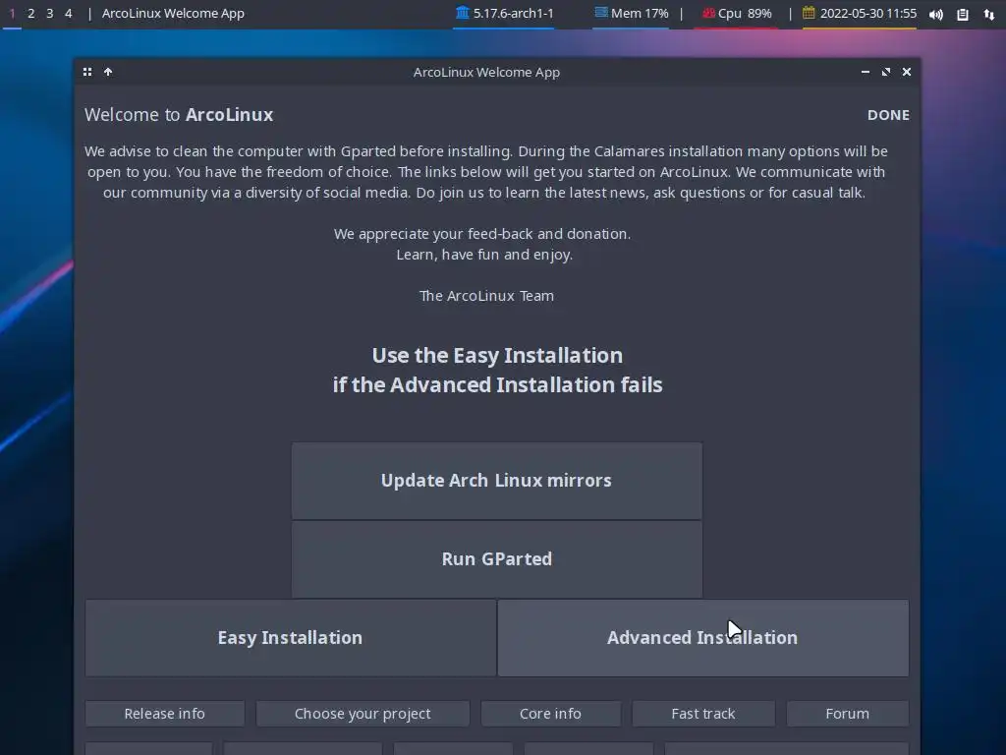1006x755 pixels.
Task: Click the calendar icon beside the date
Action: pyautogui.click(x=809, y=13)
